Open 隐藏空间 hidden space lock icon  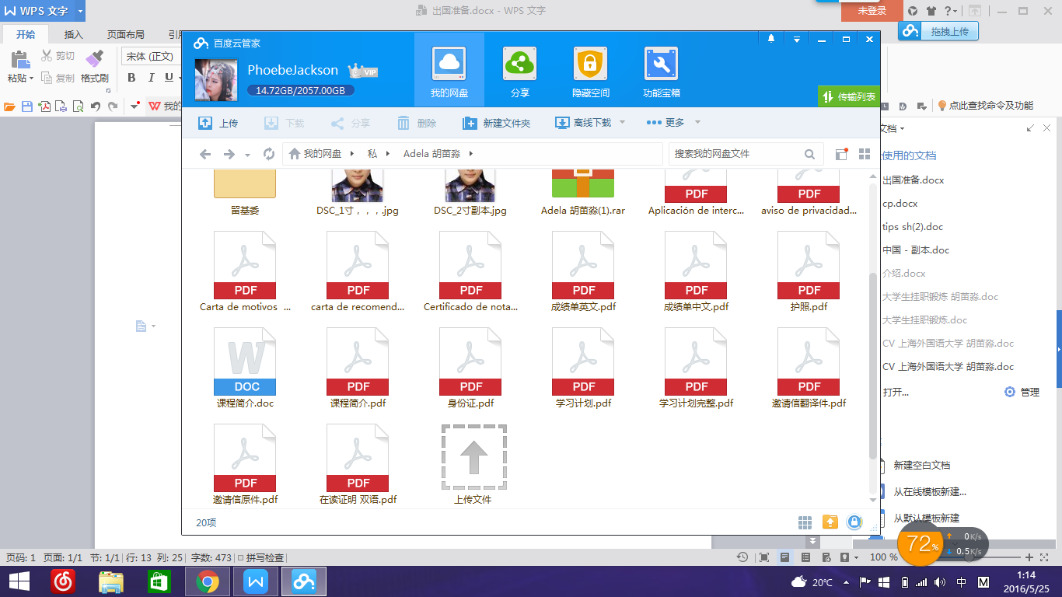[x=590, y=65]
